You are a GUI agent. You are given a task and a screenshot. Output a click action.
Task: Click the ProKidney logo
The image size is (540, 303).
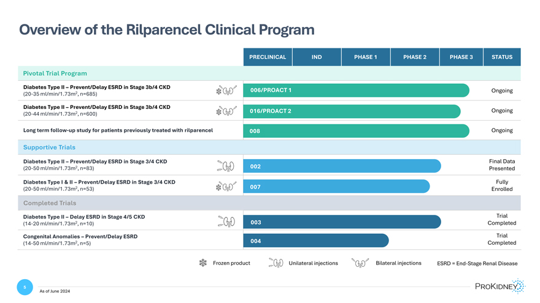point(500,286)
